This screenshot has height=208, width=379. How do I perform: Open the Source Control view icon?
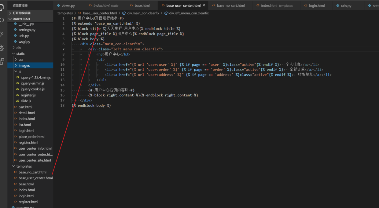click(2, 35)
